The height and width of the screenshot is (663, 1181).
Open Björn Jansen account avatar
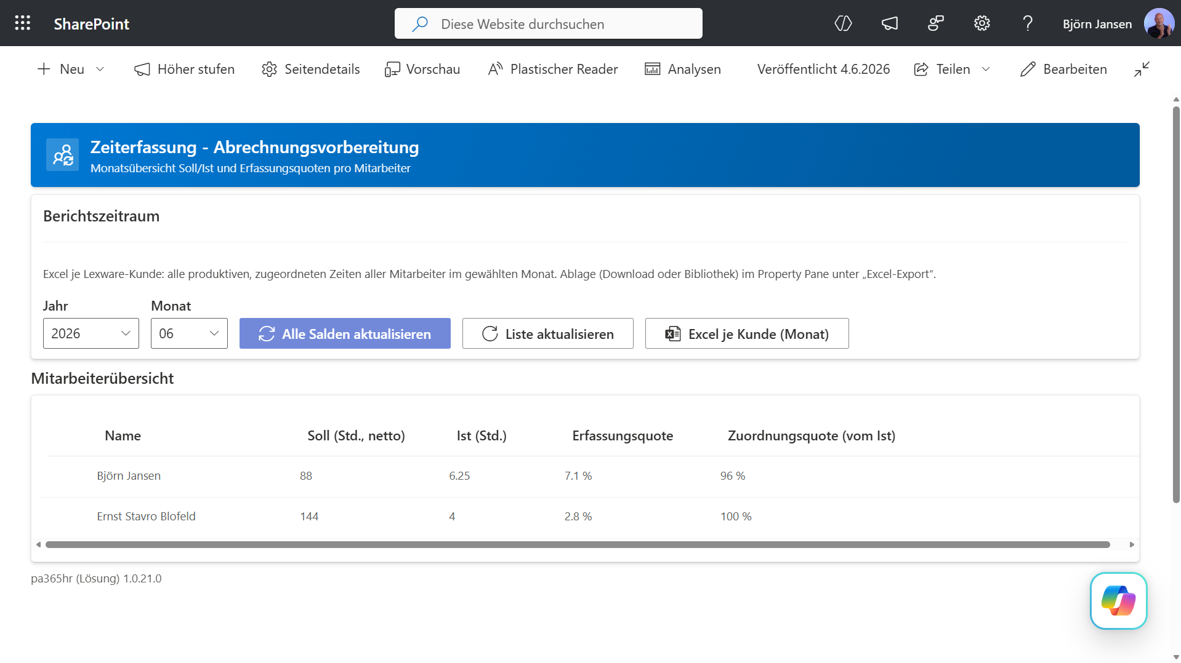[x=1158, y=23]
